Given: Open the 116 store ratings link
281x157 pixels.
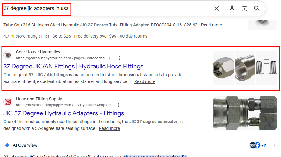Looking at the screenshot, I should [x=44, y=36].
